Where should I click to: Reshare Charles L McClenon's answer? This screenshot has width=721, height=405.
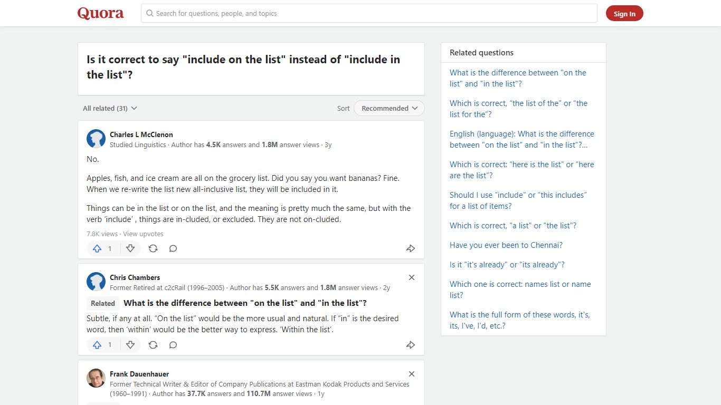click(153, 248)
